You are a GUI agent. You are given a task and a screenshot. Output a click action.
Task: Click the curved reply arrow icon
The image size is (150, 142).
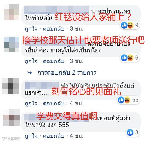30,73
